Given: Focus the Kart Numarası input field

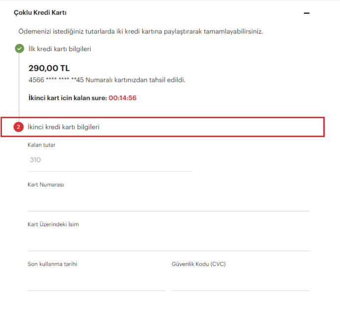Looking at the screenshot, I should point(169,202).
